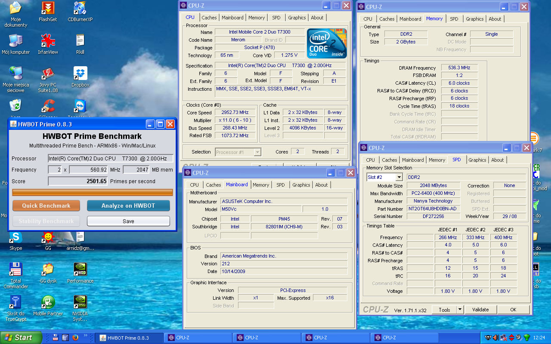551x344 pixels.
Task: Open the GG dysk shortcut
Action: (48, 269)
